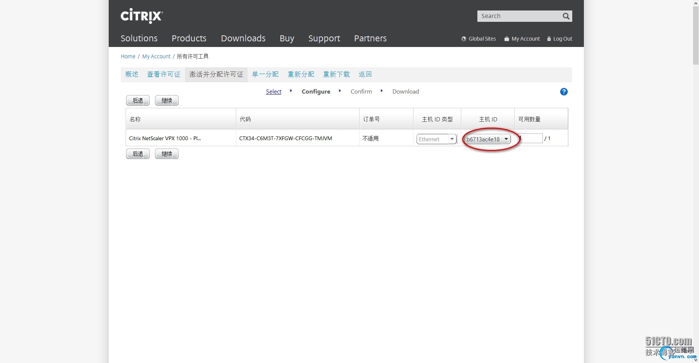Switch to the 查看许可证 tab
This screenshot has height=363, width=699.
click(164, 74)
